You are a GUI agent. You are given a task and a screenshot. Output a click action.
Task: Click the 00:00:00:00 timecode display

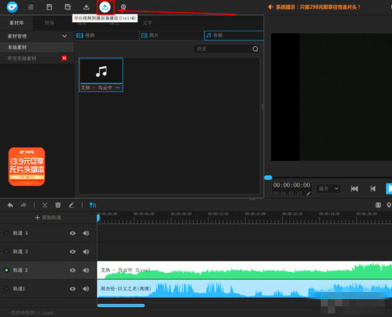[x=292, y=185]
